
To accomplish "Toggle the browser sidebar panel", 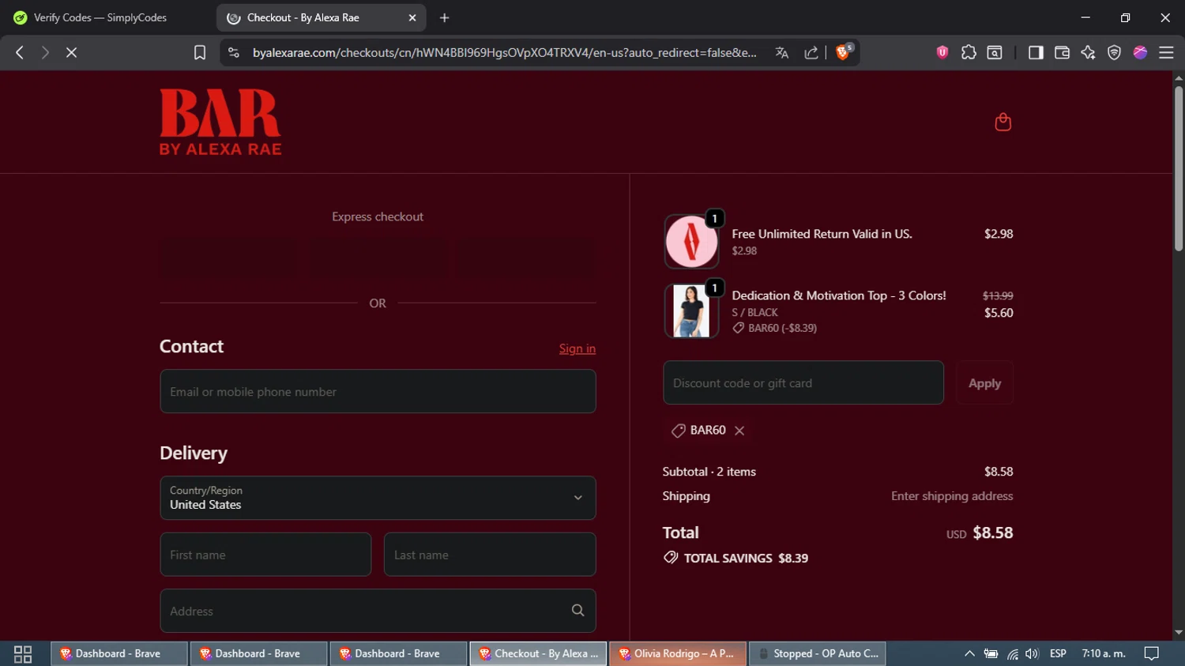I will click(x=1036, y=52).
